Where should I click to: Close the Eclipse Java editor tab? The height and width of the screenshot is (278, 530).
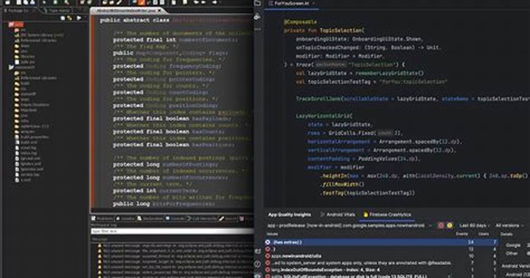pos(160,11)
